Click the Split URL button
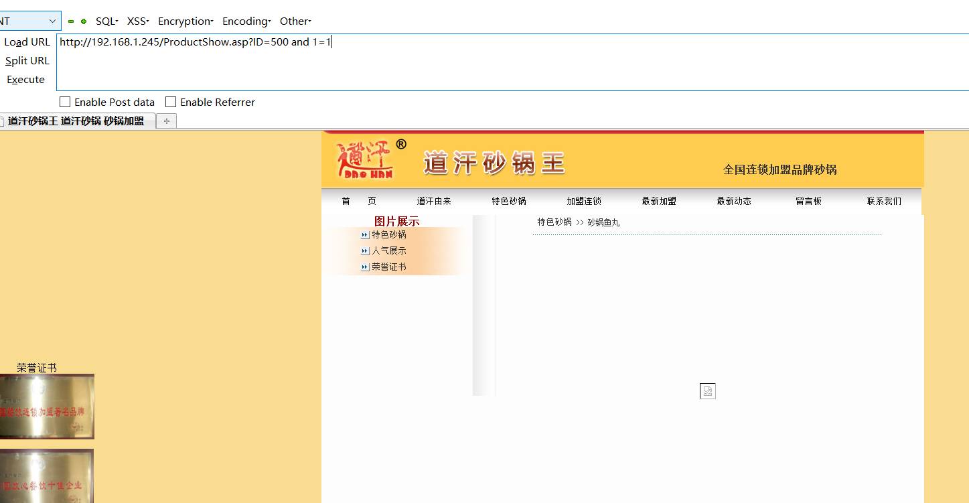Image resolution: width=969 pixels, height=503 pixels. pos(27,60)
